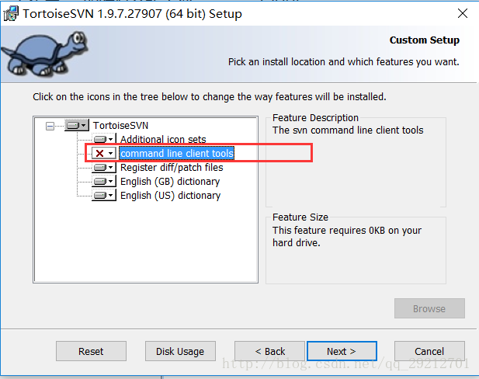Select English (US) dictionary item

coord(169,196)
